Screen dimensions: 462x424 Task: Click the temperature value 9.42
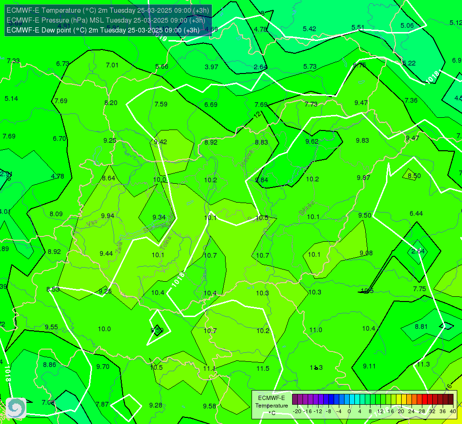tap(160, 142)
